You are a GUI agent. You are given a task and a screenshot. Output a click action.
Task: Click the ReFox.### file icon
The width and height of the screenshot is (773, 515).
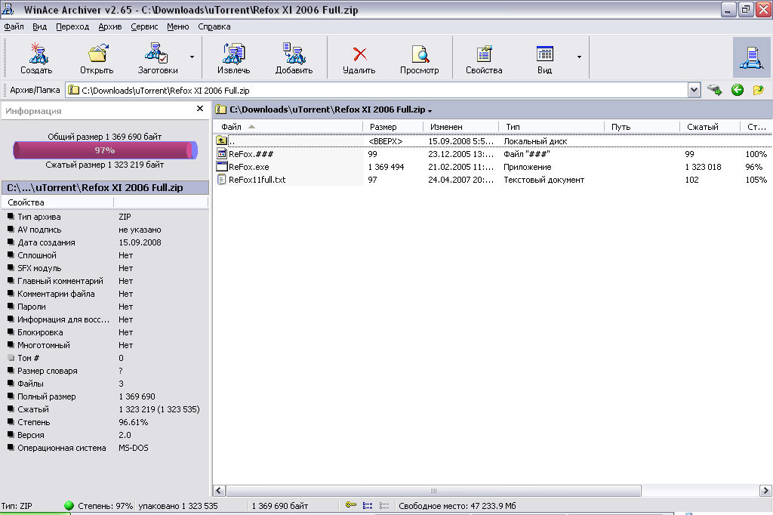click(x=222, y=154)
